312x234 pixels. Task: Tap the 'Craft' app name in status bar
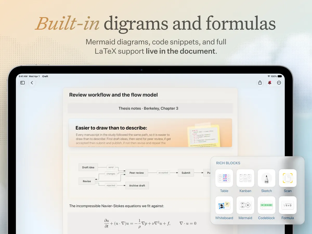point(45,76)
